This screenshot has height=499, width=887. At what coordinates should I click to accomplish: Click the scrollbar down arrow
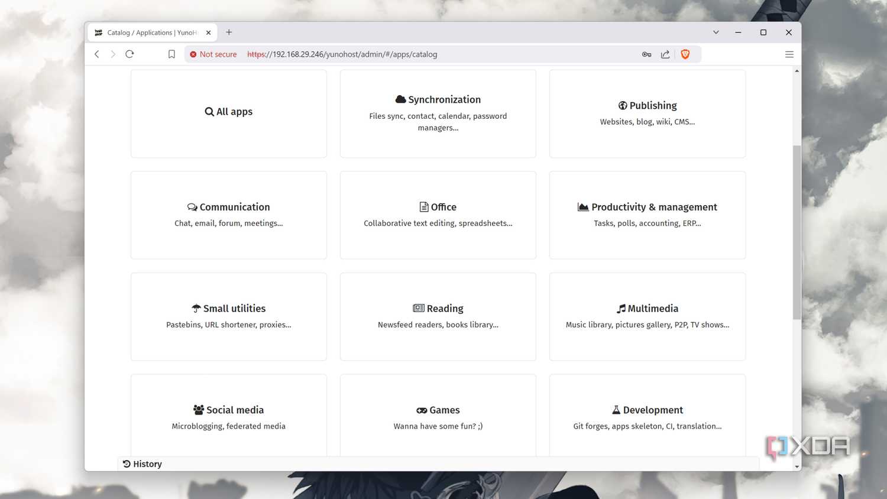tap(797, 466)
